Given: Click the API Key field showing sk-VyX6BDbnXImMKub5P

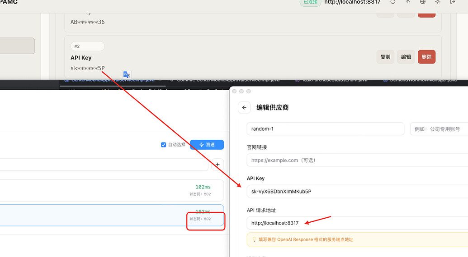Looking at the screenshot, I should 357,192.
